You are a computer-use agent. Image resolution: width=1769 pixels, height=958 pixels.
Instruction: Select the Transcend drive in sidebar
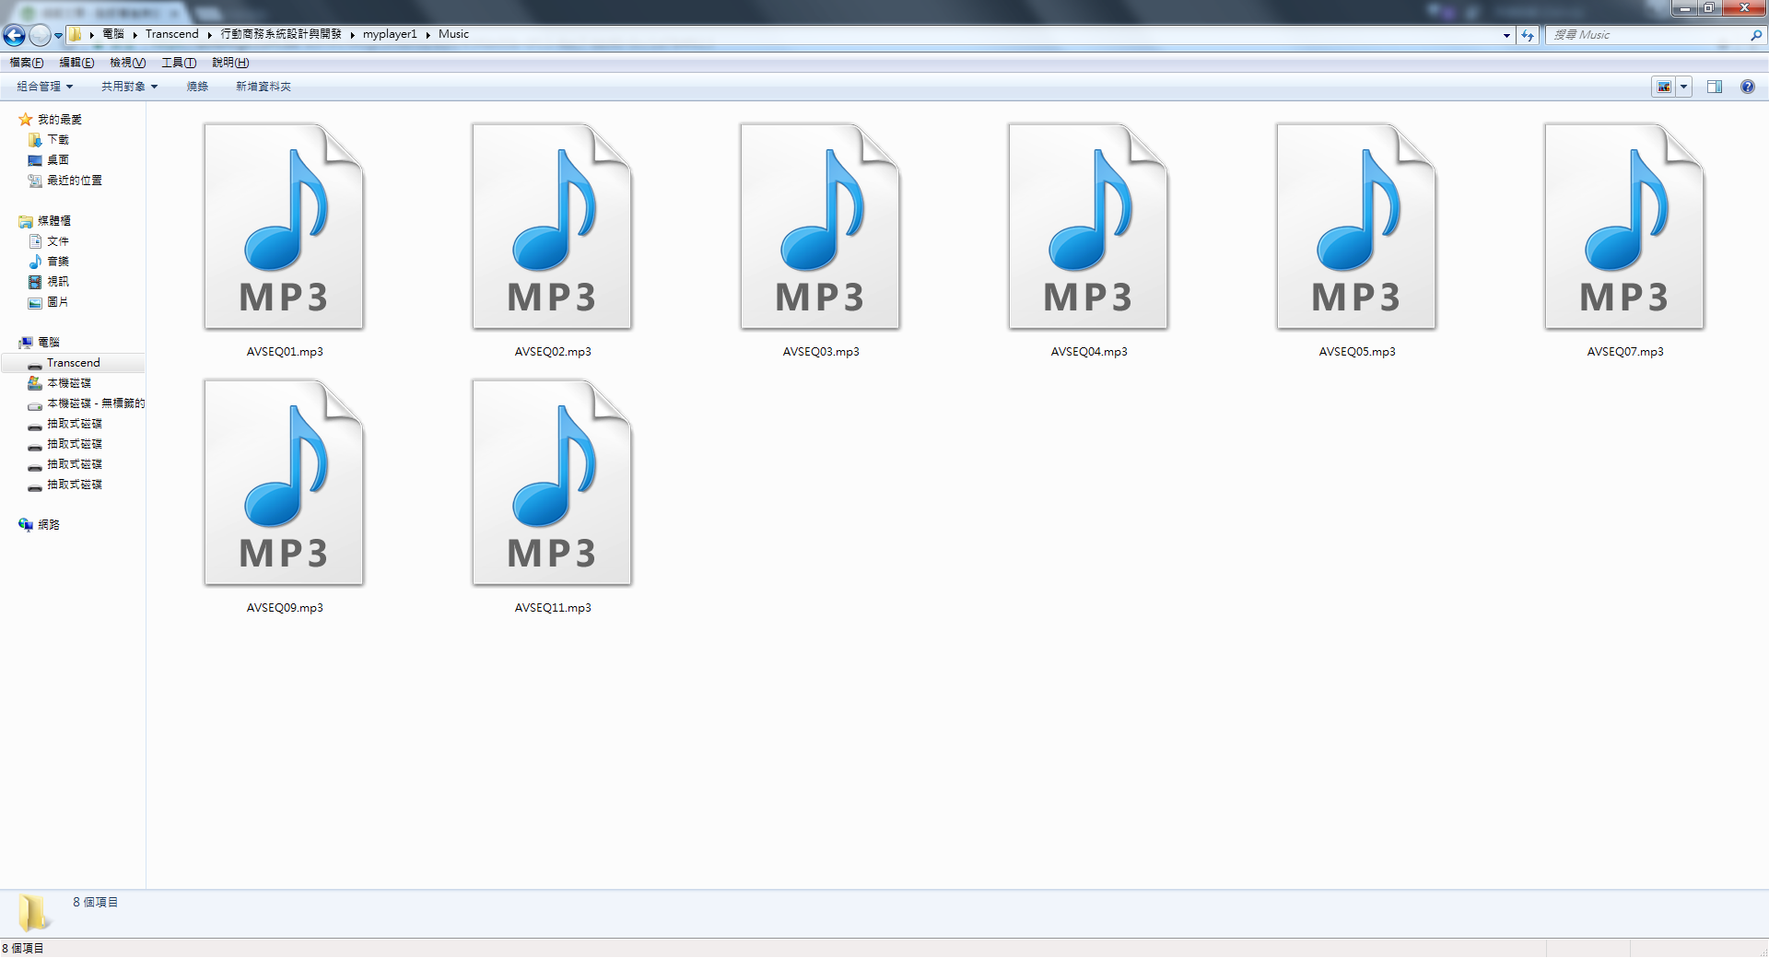pos(73,363)
